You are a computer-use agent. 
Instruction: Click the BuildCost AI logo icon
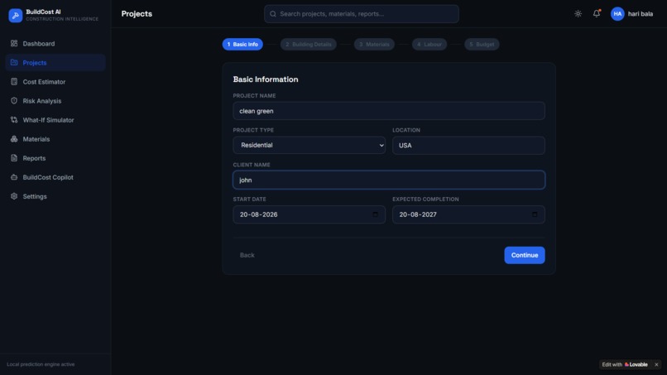coord(16,16)
